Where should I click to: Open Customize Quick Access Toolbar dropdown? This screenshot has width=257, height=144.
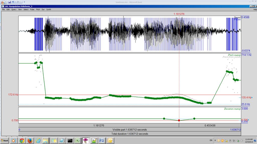(x=24, y=2)
